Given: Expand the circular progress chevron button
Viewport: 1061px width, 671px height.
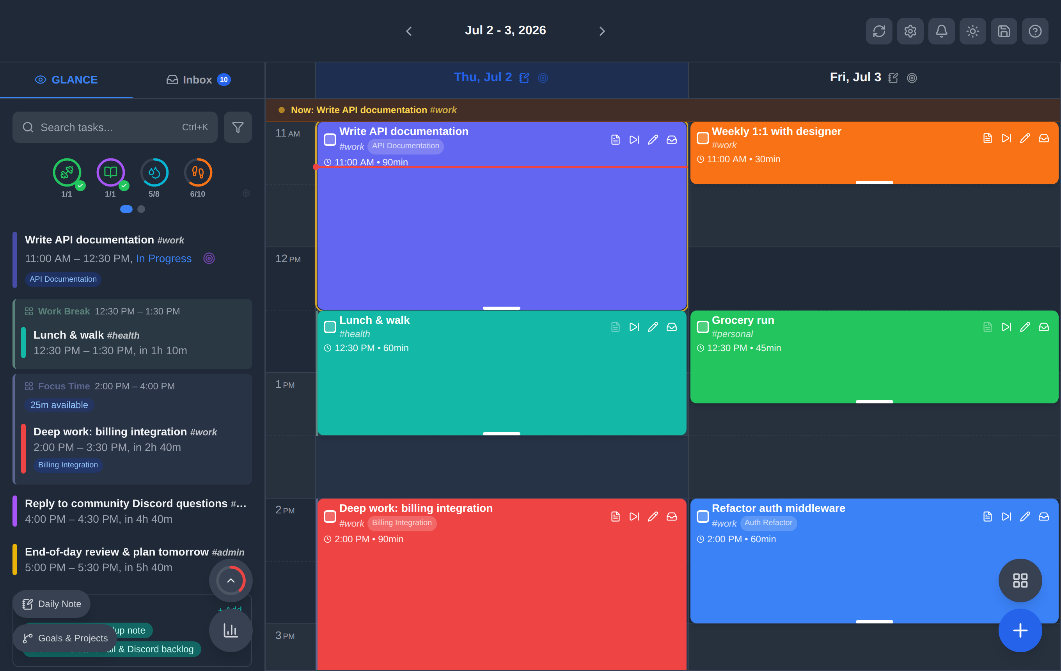Looking at the screenshot, I should [231, 580].
